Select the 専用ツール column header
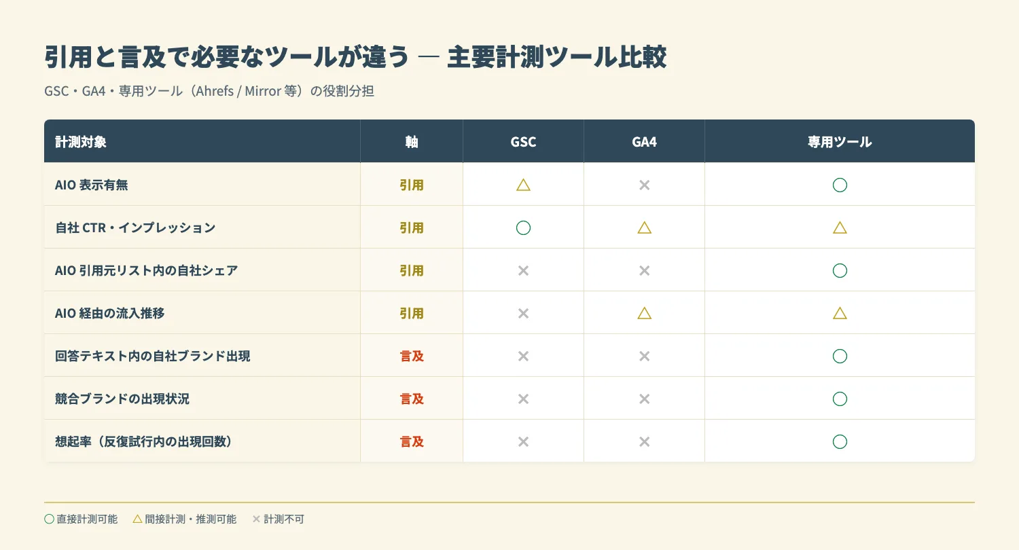 [840, 142]
